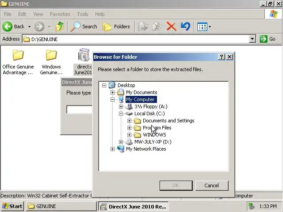
Task: Click the 1:33 PM clock
Action: pos(268,206)
